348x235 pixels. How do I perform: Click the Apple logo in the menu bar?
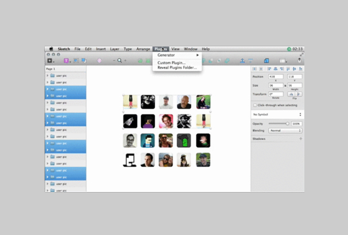tap(51, 49)
